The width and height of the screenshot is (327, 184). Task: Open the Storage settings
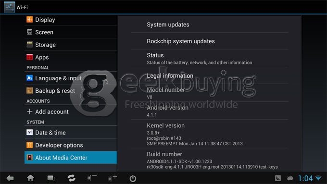tap(71, 45)
